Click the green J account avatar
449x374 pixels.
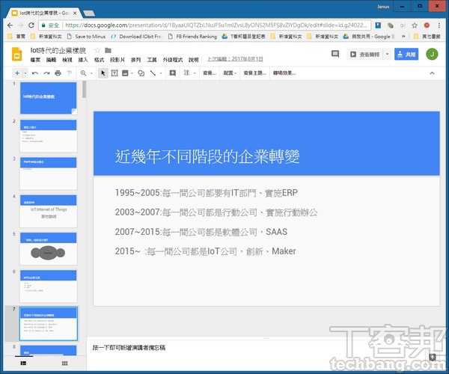[432, 54]
